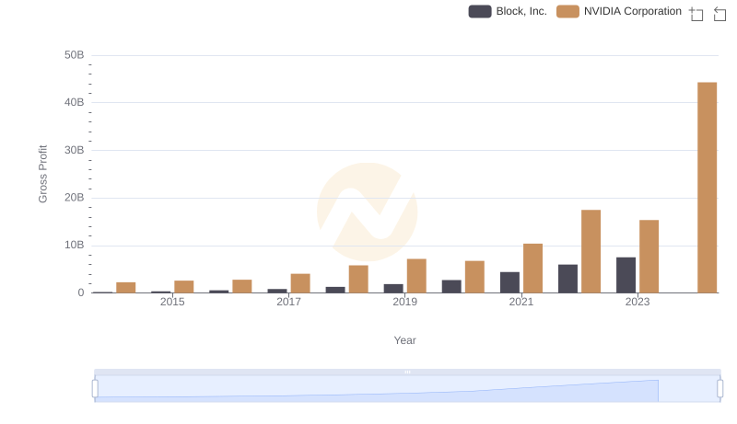Click the NVIDIA bar for 2015
Image resolution: width=737 pixels, height=424 pixels.
click(x=183, y=287)
